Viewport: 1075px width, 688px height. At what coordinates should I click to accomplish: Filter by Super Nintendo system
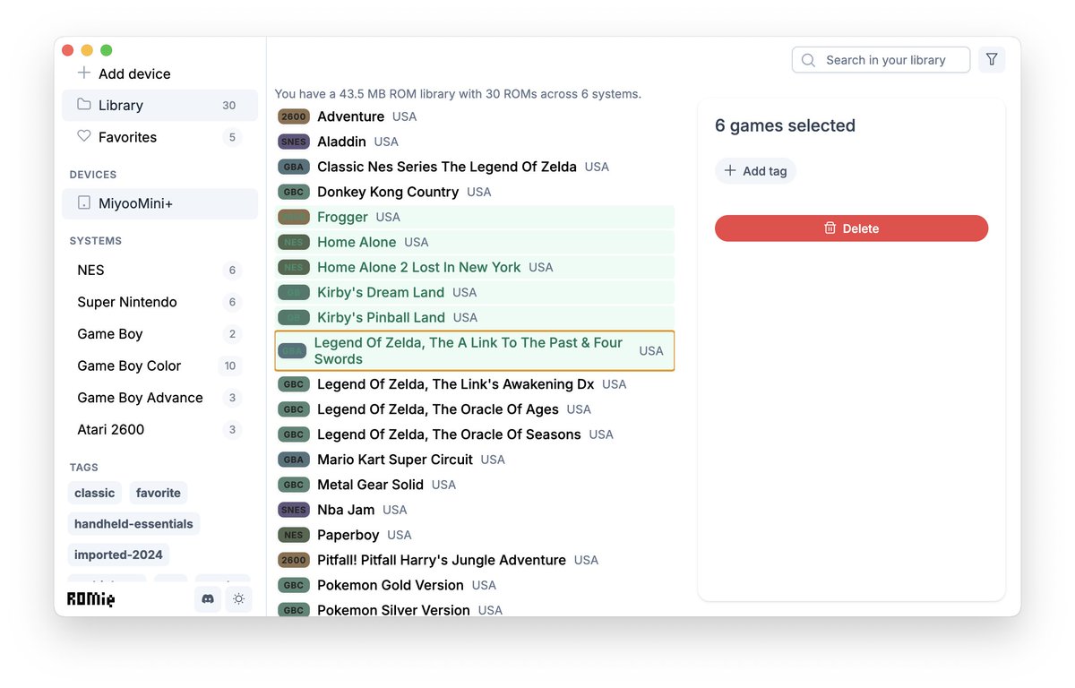[159, 302]
